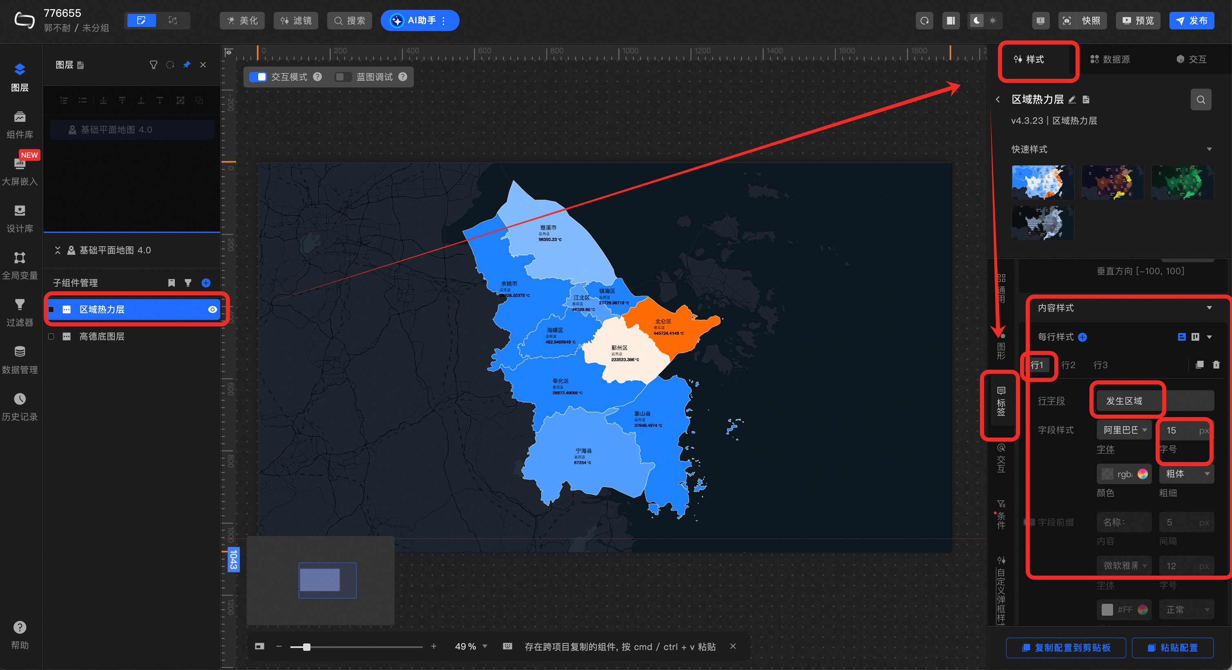Open 历史记录 history sidebar icon
Image resolution: width=1232 pixels, height=670 pixels.
coord(20,406)
